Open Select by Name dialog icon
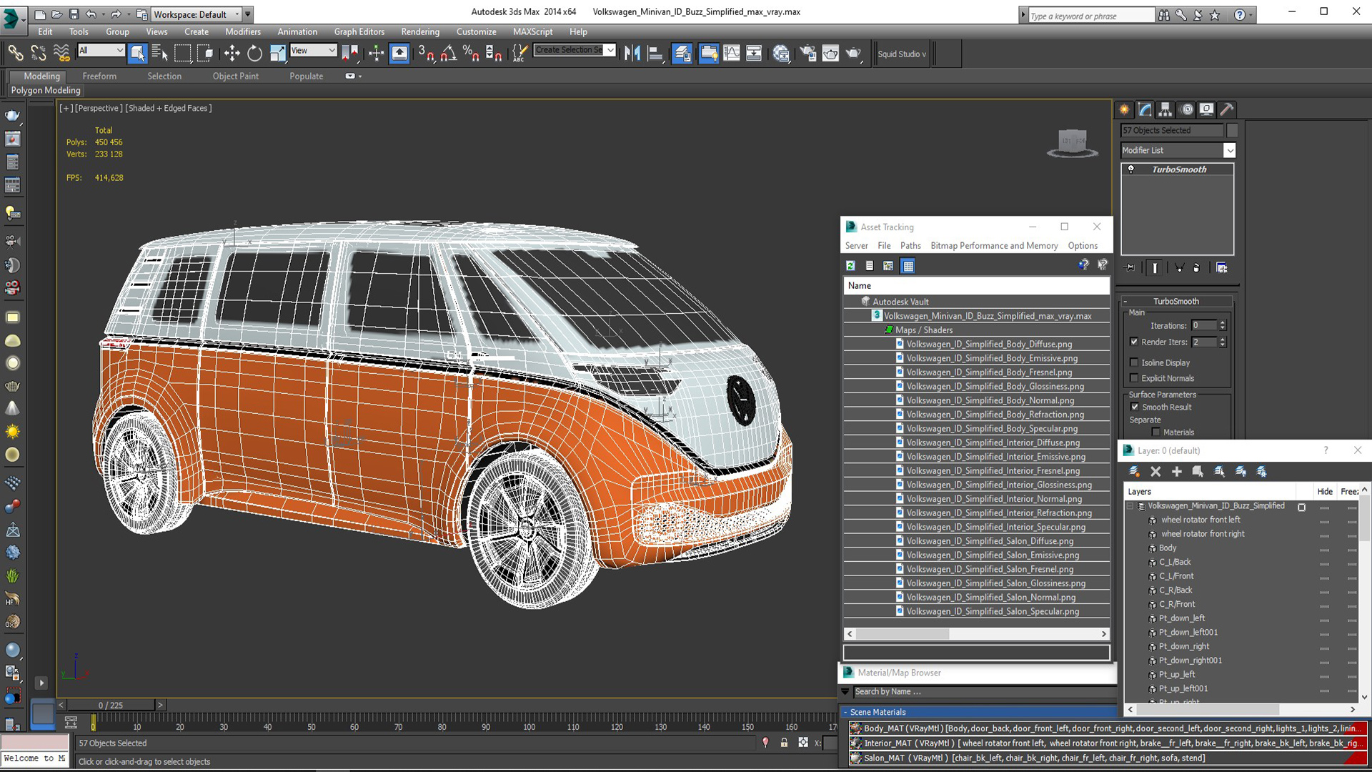 [160, 53]
